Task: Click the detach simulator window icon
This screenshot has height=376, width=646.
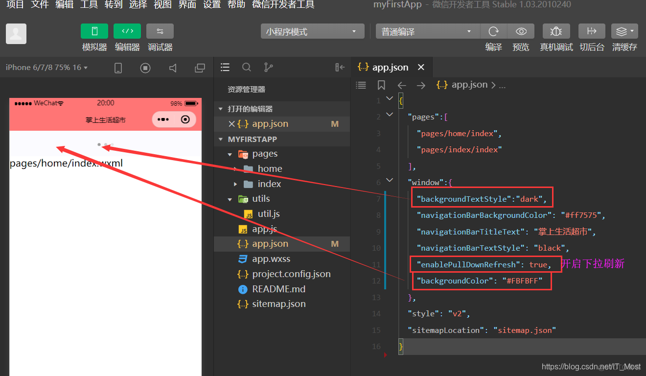Action: (200, 68)
